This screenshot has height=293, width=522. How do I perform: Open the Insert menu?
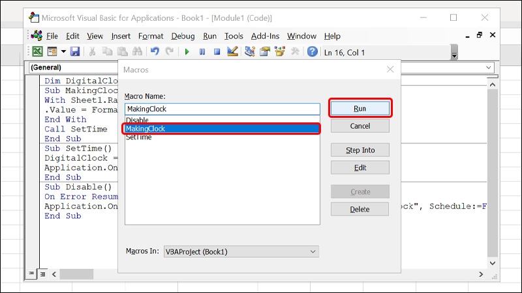pyautogui.click(x=121, y=36)
